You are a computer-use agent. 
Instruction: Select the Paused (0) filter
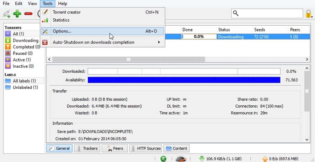tap(23, 53)
